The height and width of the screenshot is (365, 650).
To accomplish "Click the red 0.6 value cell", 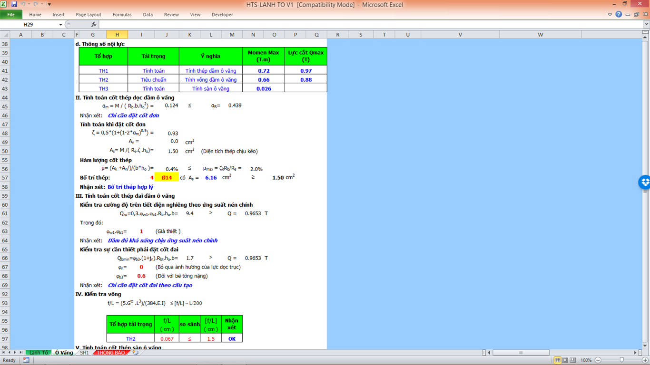I will pos(141,276).
